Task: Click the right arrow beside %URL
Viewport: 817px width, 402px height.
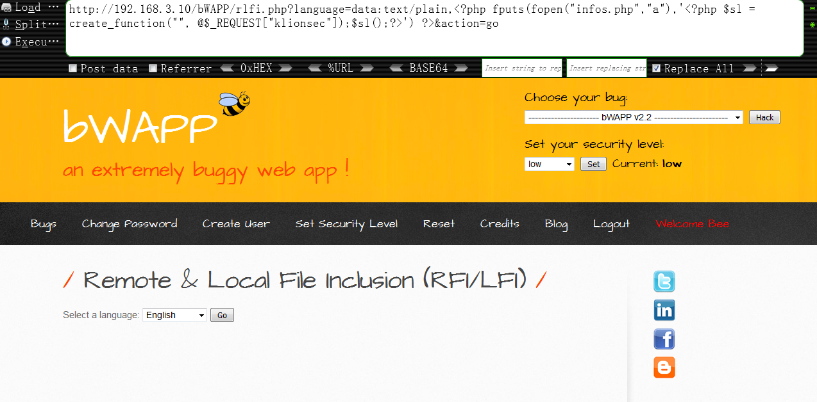Action: pos(367,68)
